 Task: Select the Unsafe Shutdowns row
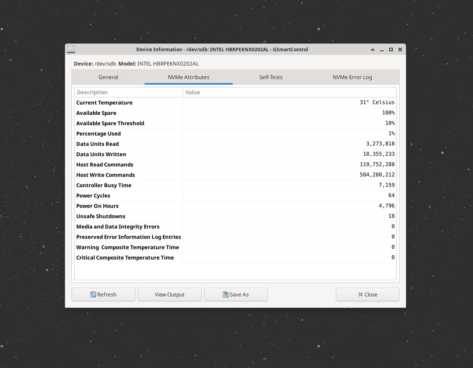pyautogui.click(x=235, y=216)
